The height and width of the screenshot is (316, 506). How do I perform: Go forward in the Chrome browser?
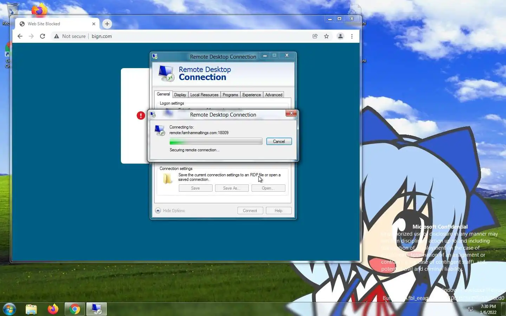click(31, 36)
